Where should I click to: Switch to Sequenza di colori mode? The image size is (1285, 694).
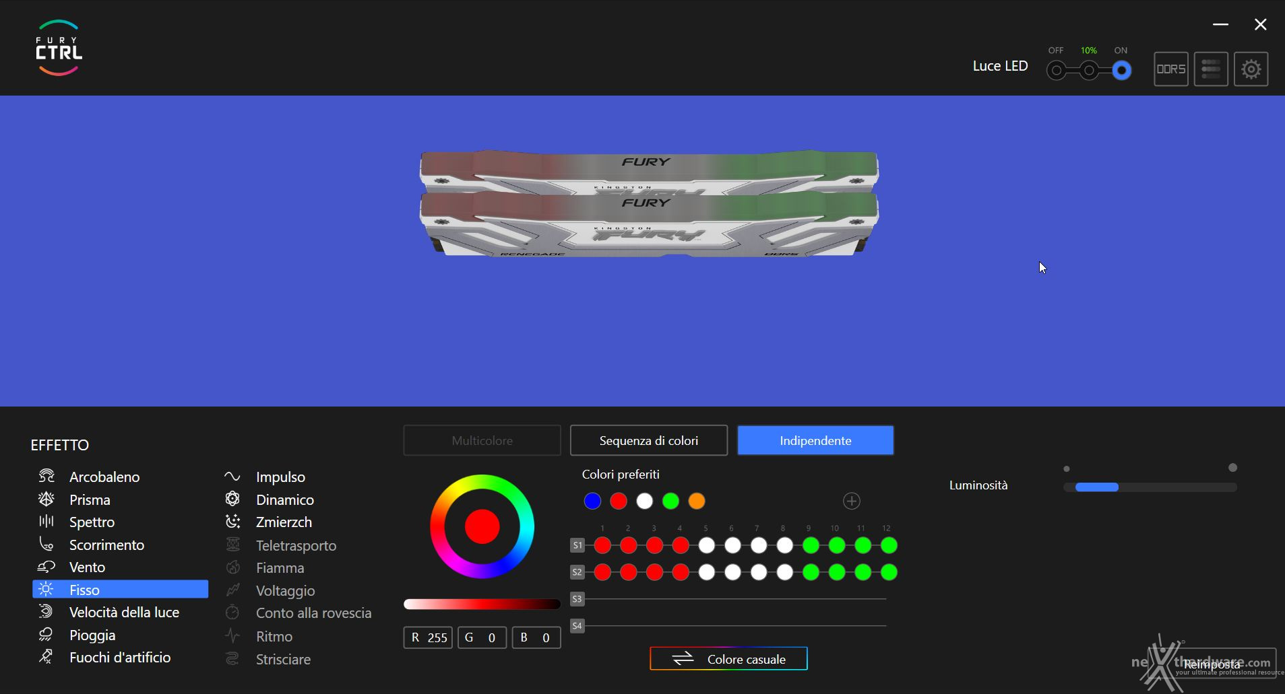[x=649, y=440]
